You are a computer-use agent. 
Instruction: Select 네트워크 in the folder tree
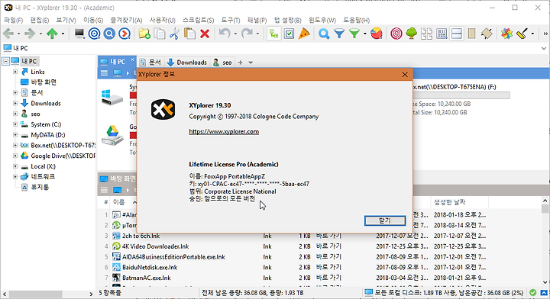click(x=43, y=177)
